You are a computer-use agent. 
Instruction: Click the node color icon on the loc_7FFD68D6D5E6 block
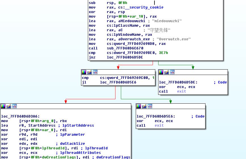click(x=139, y=106)
